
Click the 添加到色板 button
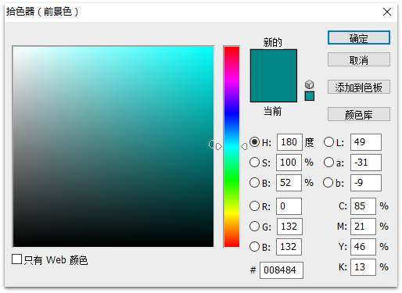pos(359,87)
